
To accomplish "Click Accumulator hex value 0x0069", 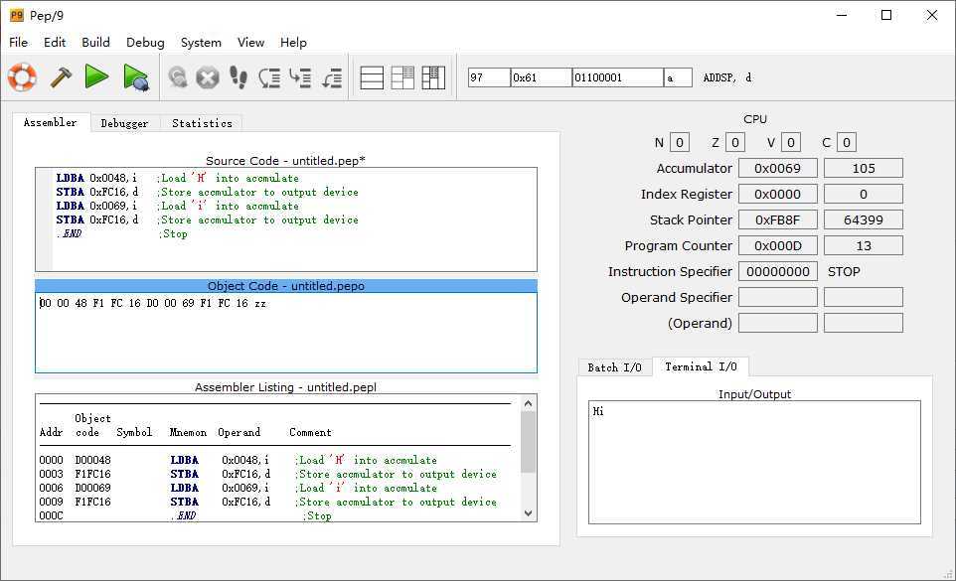I will pyautogui.click(x=778, y=168).
